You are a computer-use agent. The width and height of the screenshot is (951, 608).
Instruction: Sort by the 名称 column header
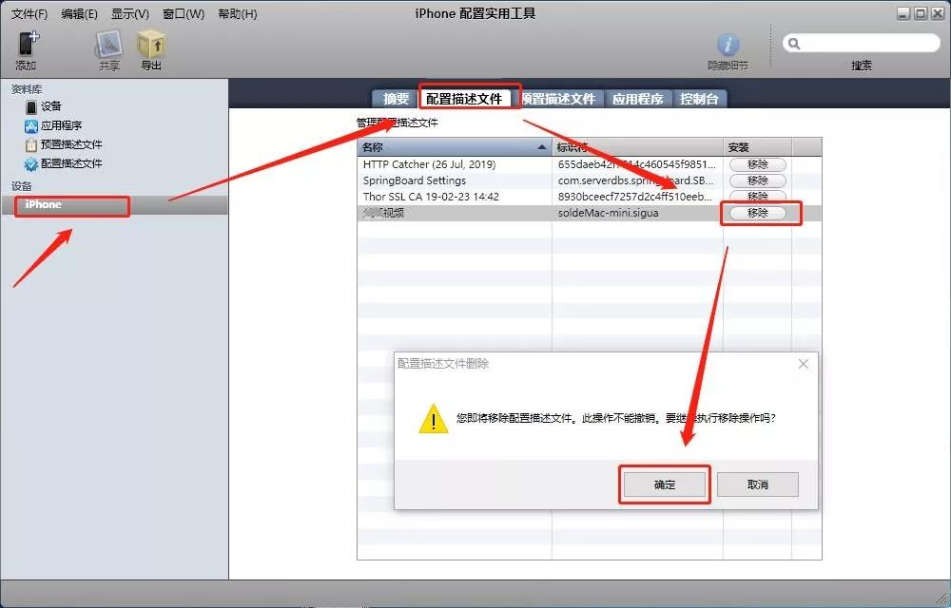point(455,147)
